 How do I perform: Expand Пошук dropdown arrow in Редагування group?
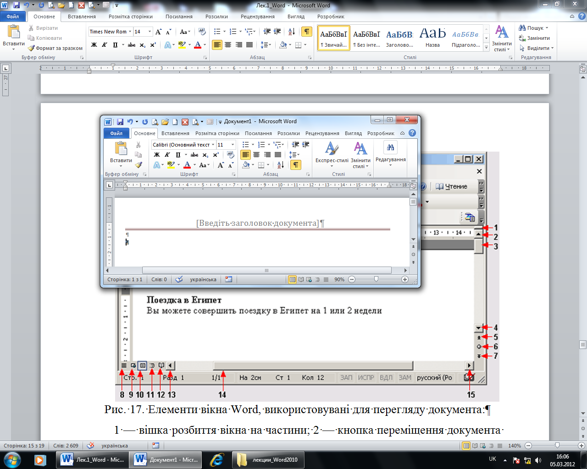click(547, 28)
